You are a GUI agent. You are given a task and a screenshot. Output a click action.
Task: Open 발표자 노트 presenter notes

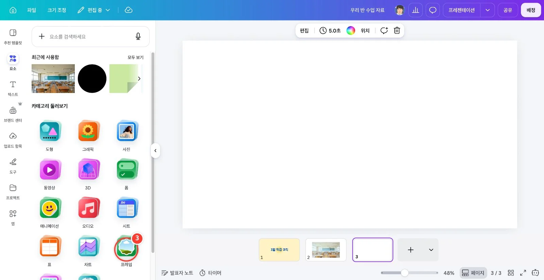coord(177,273)
